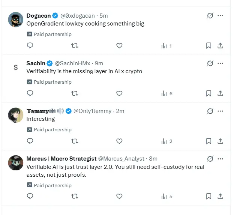Screen dimensions: 237x215
Task: Share Marcus's tweet
Action: coord(220,196)
